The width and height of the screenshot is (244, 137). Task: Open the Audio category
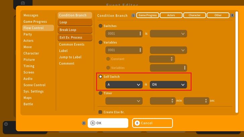point(28,79)
